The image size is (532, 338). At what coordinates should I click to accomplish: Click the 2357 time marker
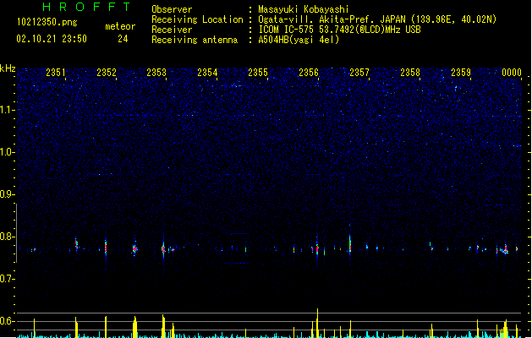359,73
